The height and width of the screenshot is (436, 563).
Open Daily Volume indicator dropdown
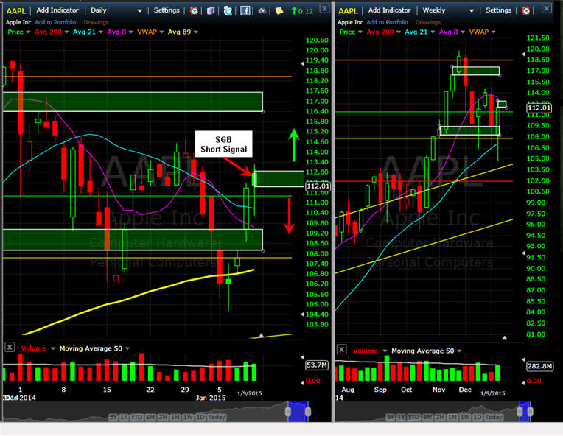53,349
